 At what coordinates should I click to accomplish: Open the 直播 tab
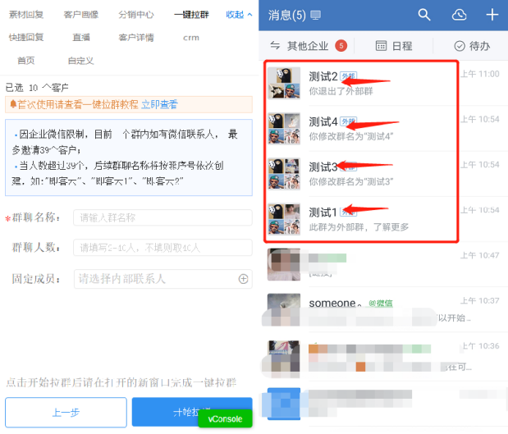[x=81, y=38]
